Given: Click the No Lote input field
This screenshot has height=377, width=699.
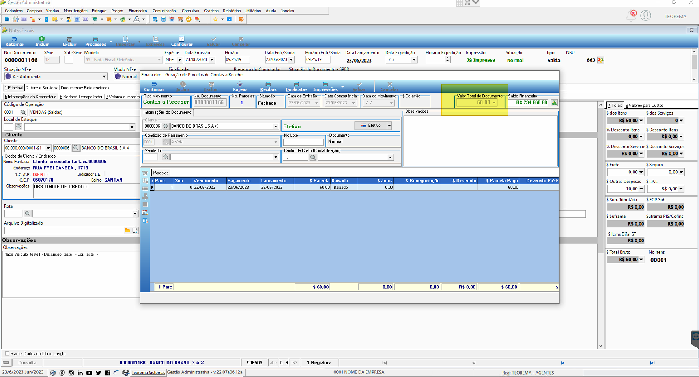Looking at the screenshot, I should [x=303, y=142].
